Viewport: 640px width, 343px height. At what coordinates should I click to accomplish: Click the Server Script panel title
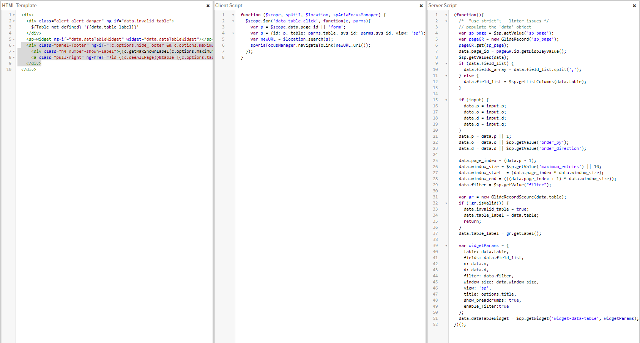pyautogui.click(x=443, y=6)
